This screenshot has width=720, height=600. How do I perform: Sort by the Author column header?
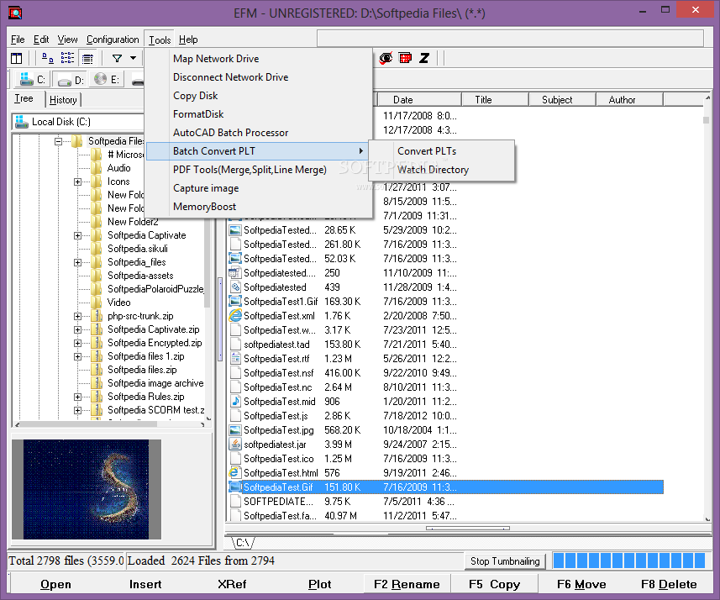point(629,100)
